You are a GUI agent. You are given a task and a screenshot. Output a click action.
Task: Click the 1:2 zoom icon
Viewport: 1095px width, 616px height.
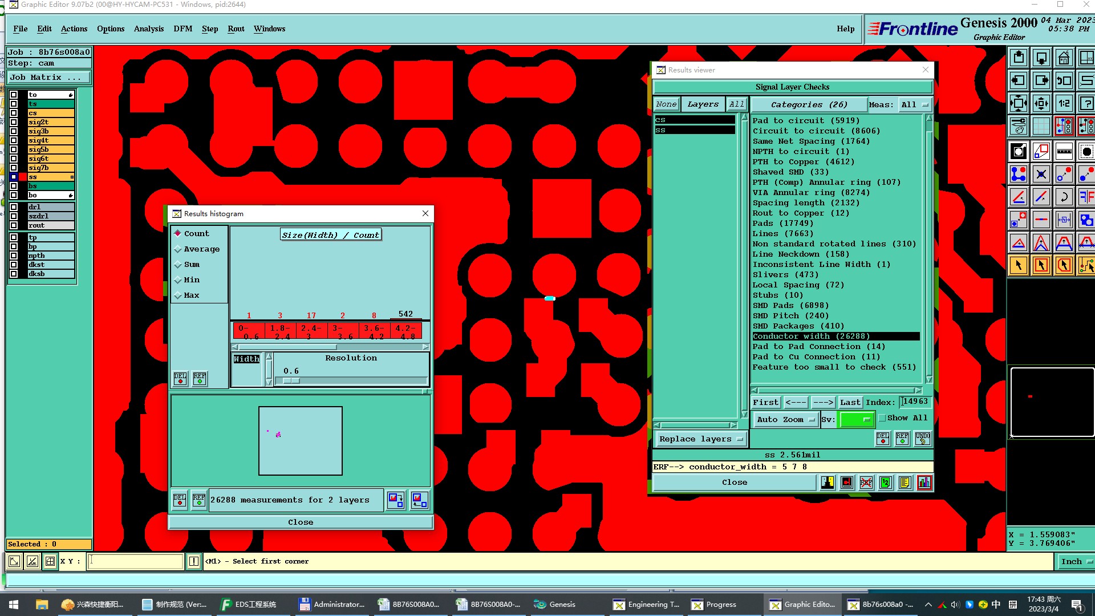(1064, 104)
